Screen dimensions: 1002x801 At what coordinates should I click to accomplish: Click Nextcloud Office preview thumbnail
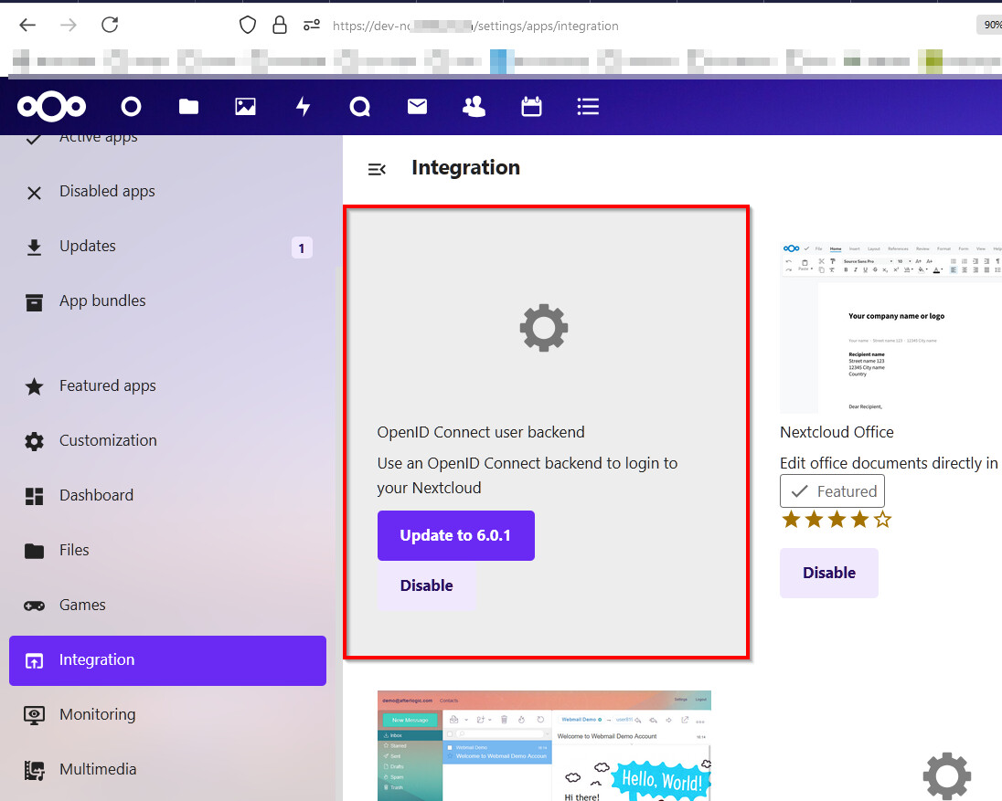[x=890, y=327]
